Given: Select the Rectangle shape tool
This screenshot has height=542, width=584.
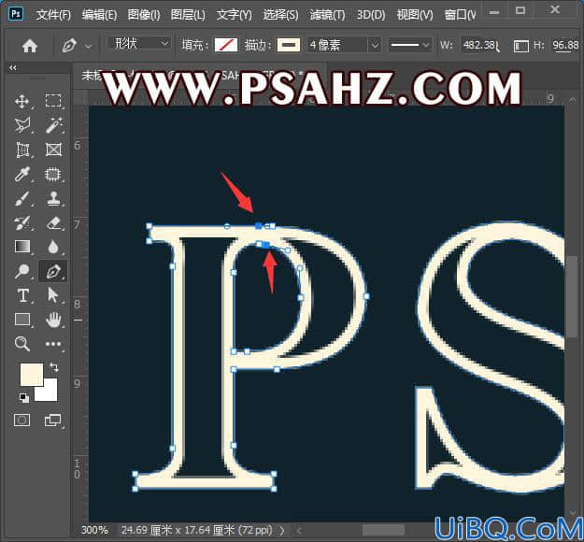Looking at the screenshot, I should pyautogui.click(x=22, y=320).
